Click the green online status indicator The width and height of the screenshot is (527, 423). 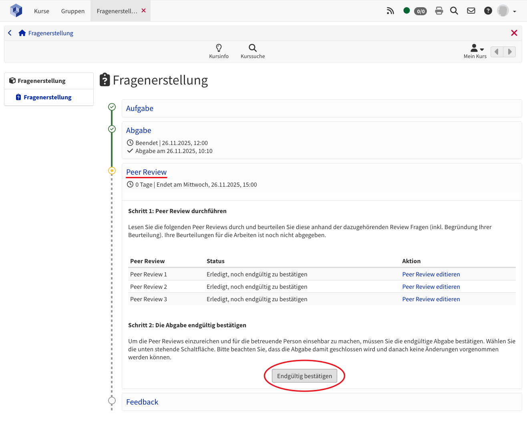(406, 11)
